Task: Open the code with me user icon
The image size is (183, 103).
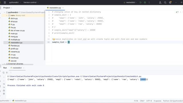Action: tap(160, 2)
